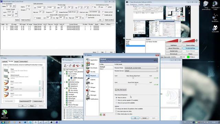Open the Open Broadcaster desktop shortcut
Image resolution: width=220 pixels, height=124 pixels.
point(215,18)
